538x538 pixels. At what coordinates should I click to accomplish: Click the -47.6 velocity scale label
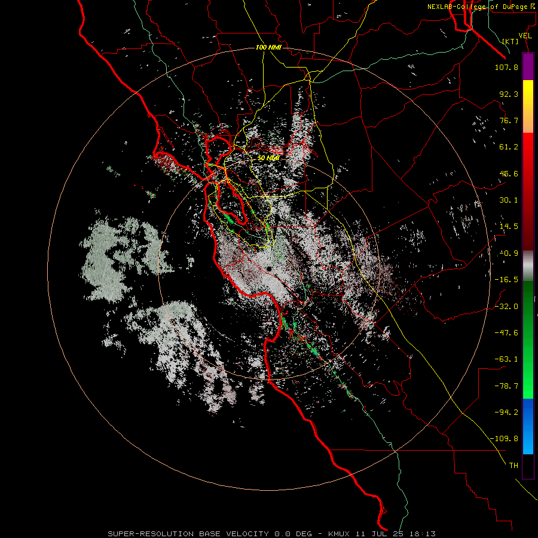506,333
